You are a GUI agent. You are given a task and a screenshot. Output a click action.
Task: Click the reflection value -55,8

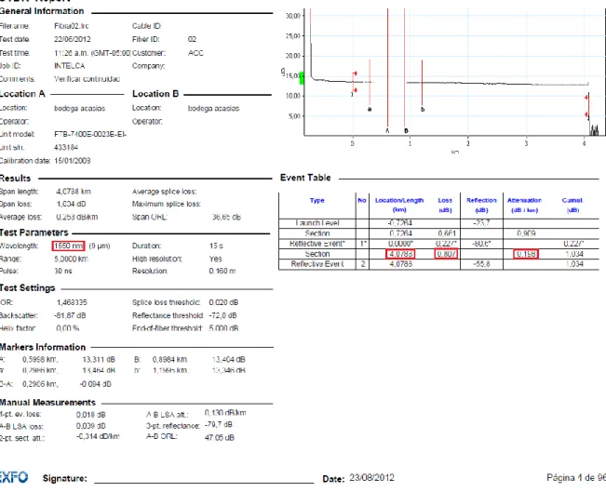click(x=481, y=264)
